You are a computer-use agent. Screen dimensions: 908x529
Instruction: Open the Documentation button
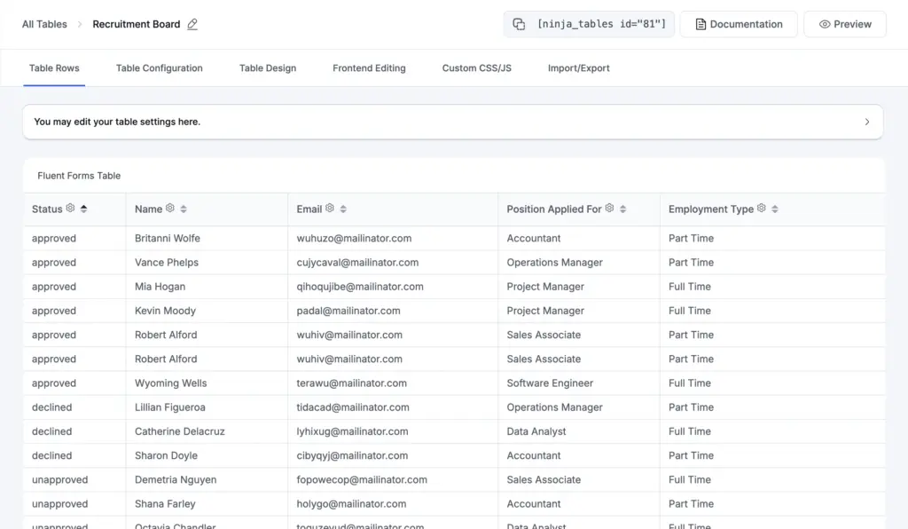click(739, 24)
